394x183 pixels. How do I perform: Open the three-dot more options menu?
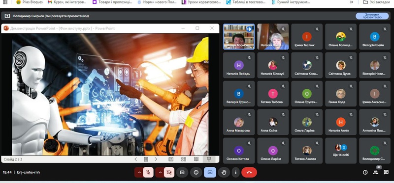235,173
